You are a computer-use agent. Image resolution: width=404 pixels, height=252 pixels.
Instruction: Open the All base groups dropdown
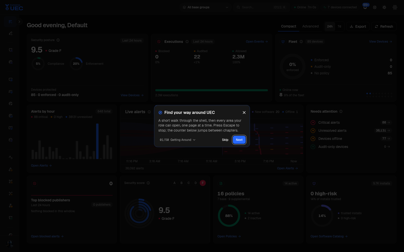pos(206,7)
